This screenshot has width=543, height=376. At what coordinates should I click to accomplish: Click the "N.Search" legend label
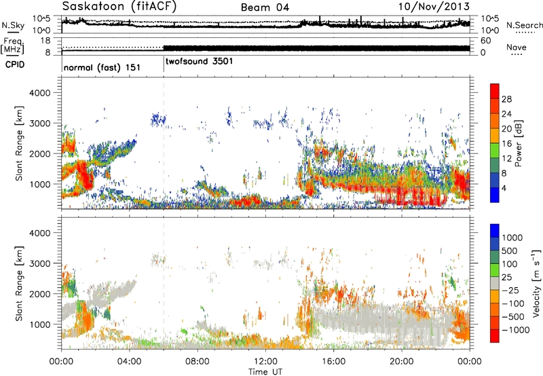pos(524,25)
